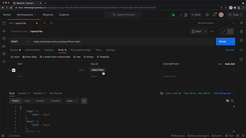This screenshot has height=138, width=246.
Task: Click the request URL field
Action: pyautogui.click(x=123, y=42)
